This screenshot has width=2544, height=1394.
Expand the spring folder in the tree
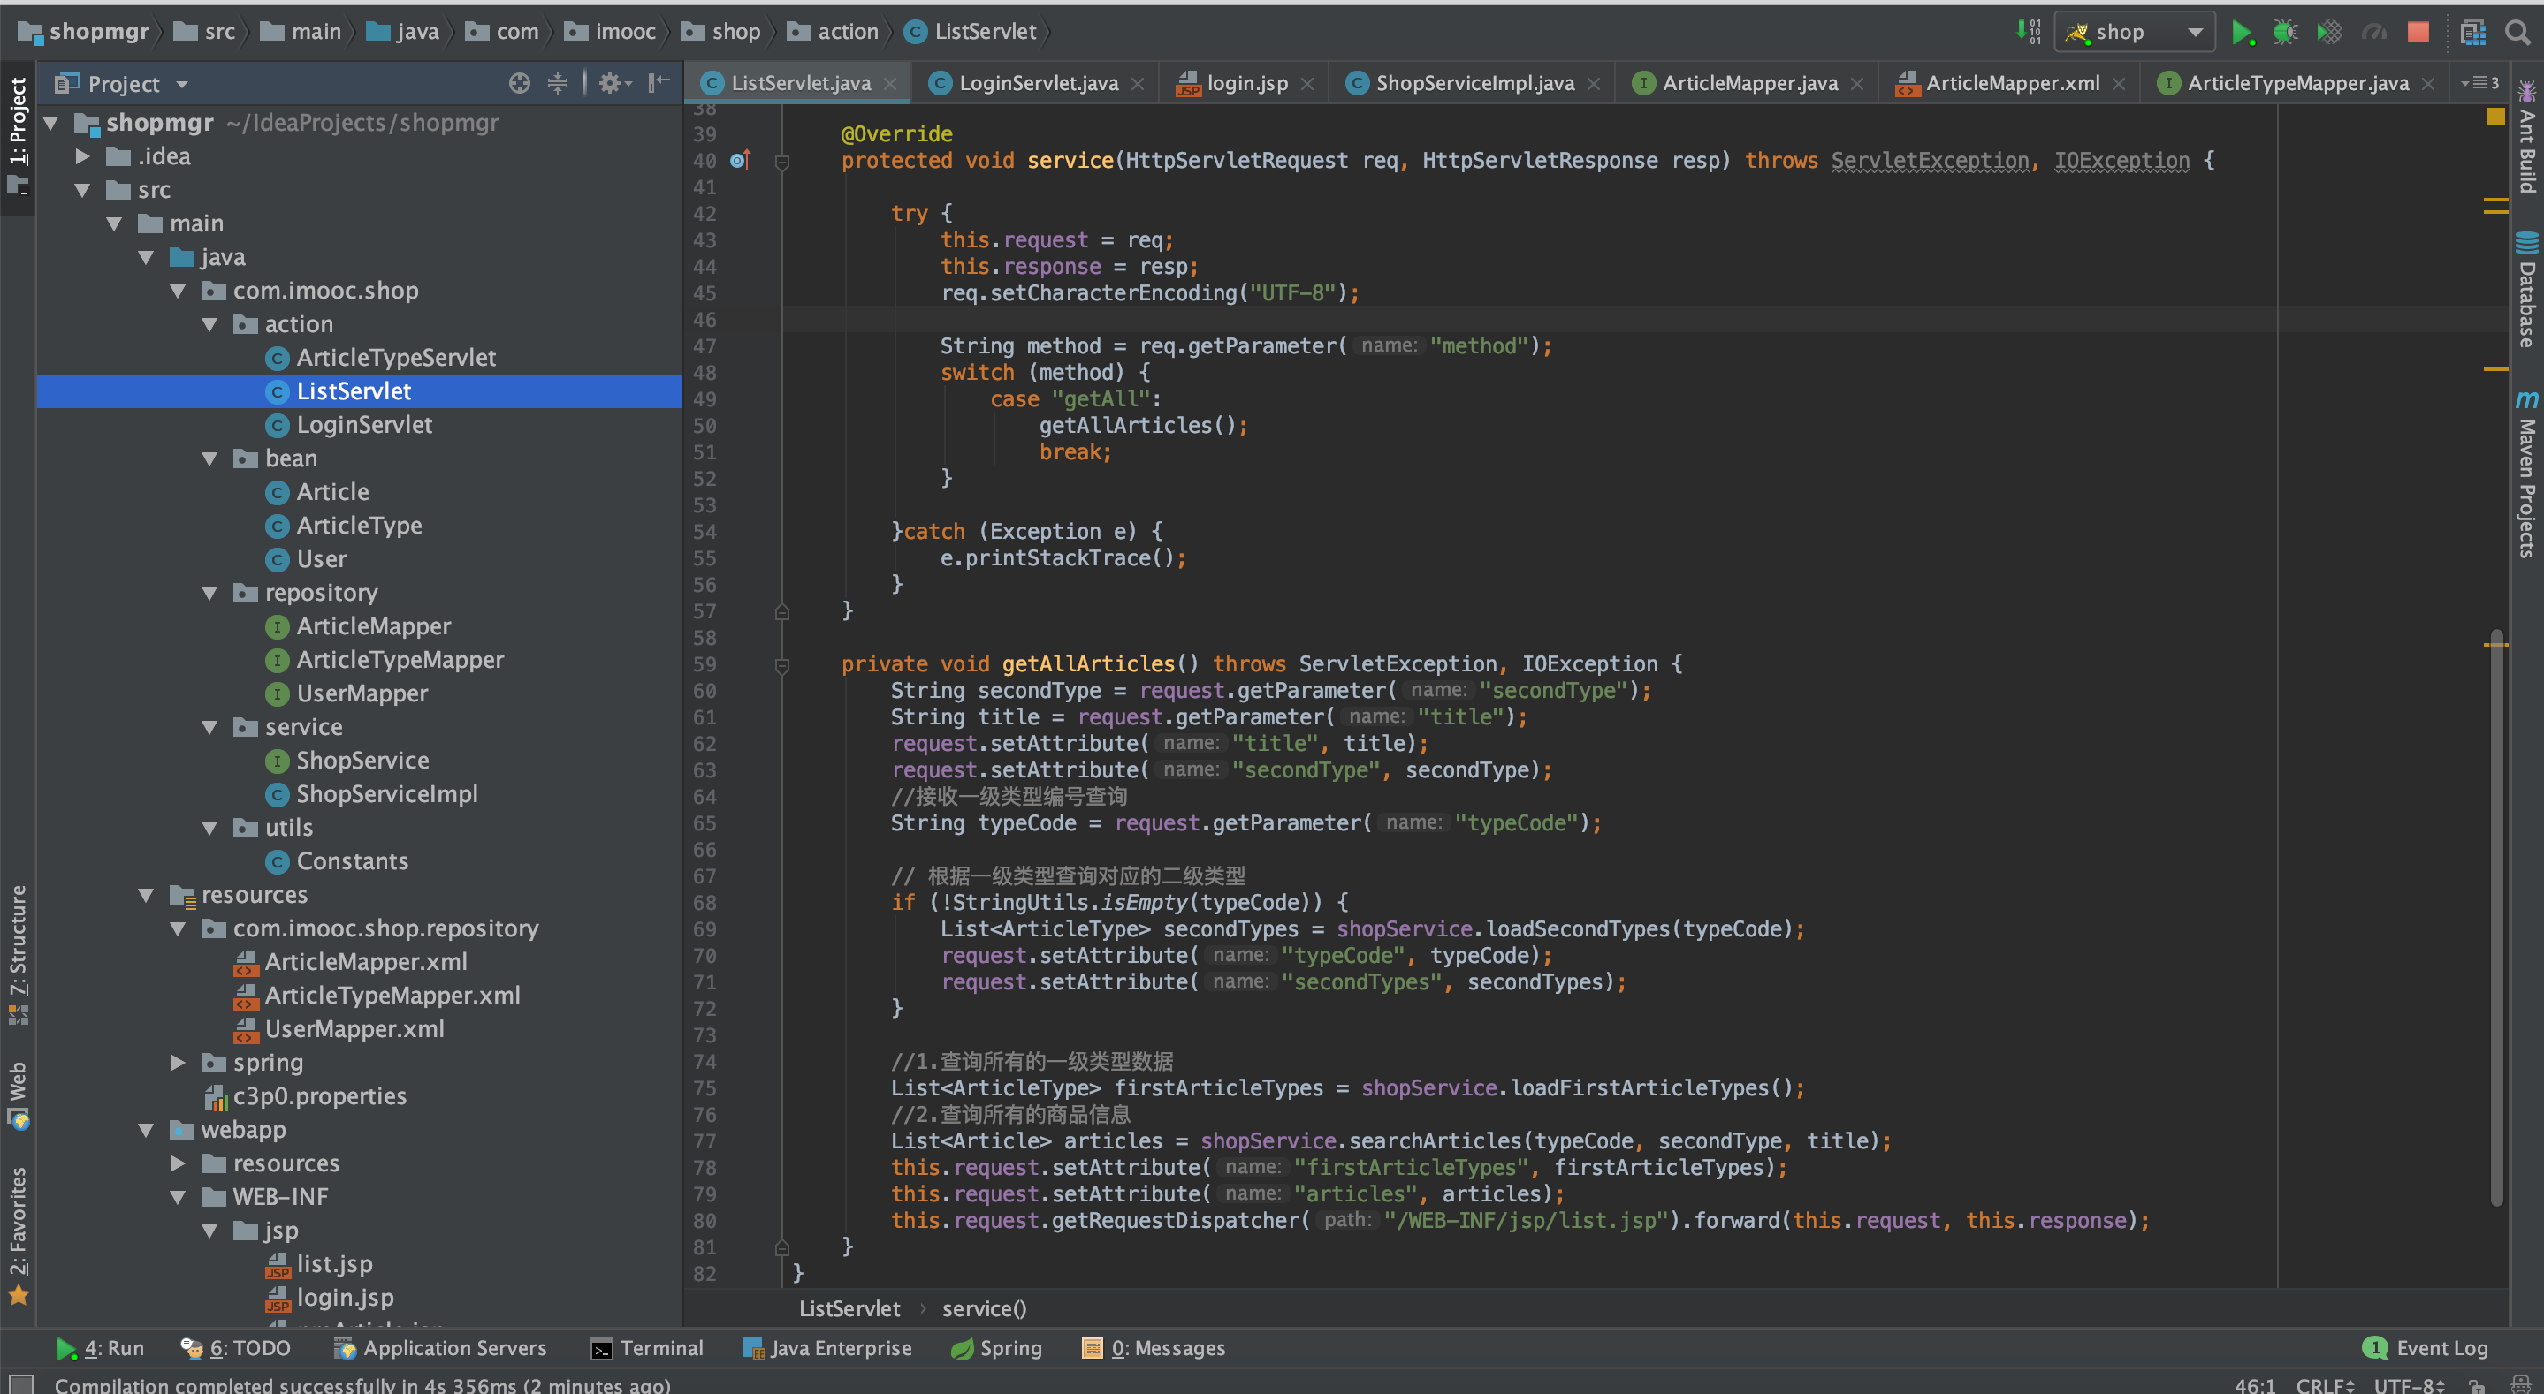click(179, 1062)
